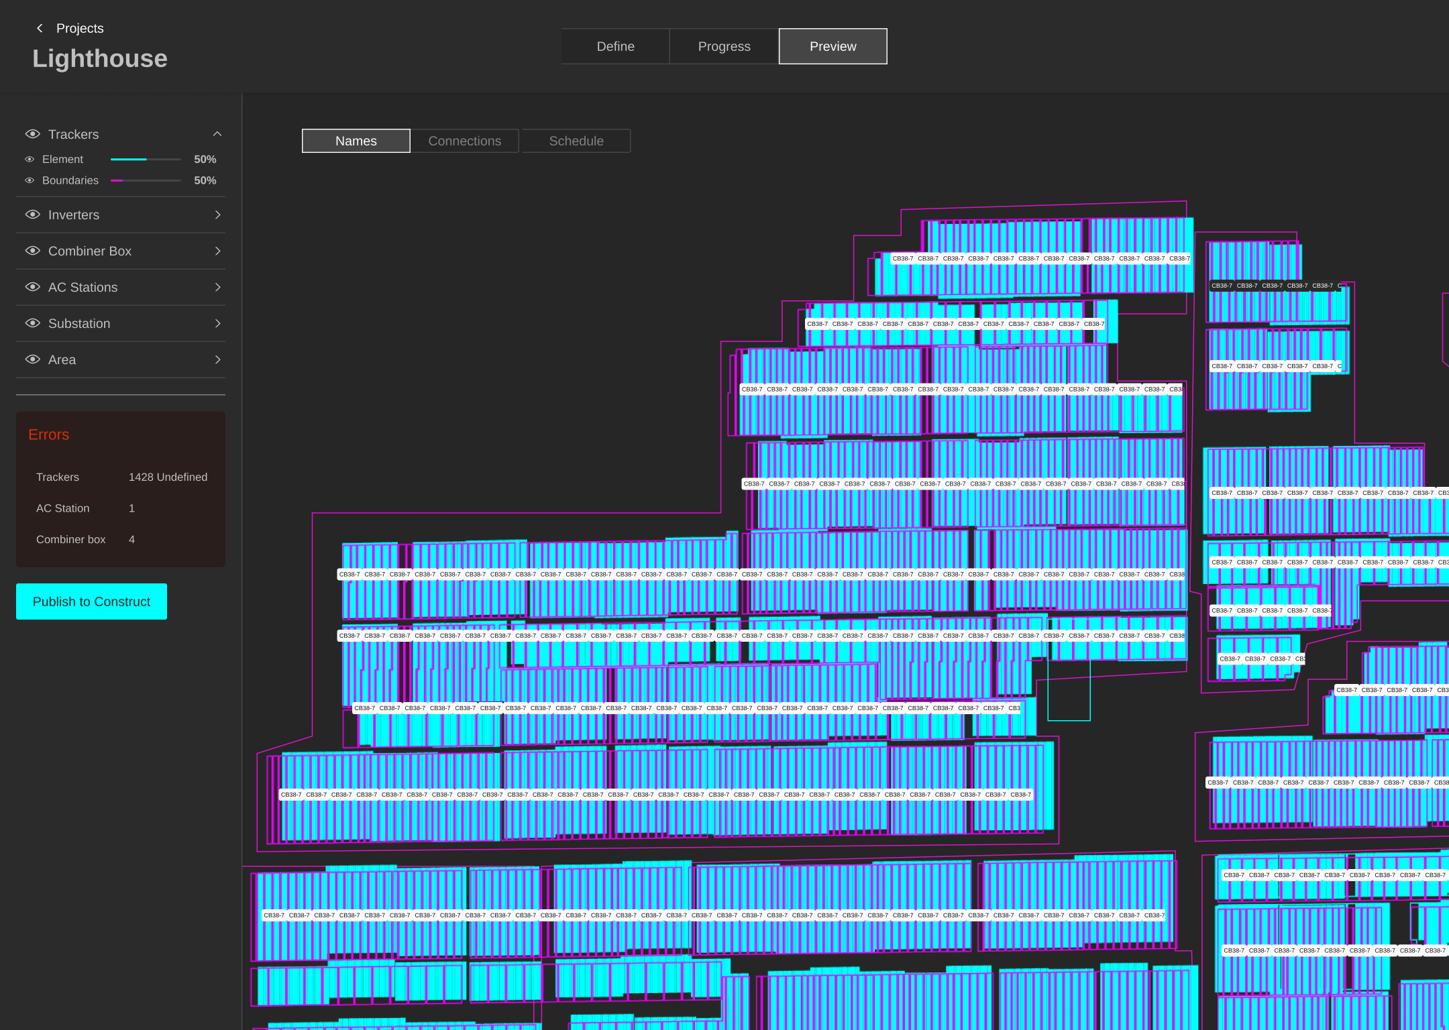This screenshot has height=1030, width=1449.
Task: Expand the Combiner Box section chevron
Action: pyautogui.click(x=217, y=251)
